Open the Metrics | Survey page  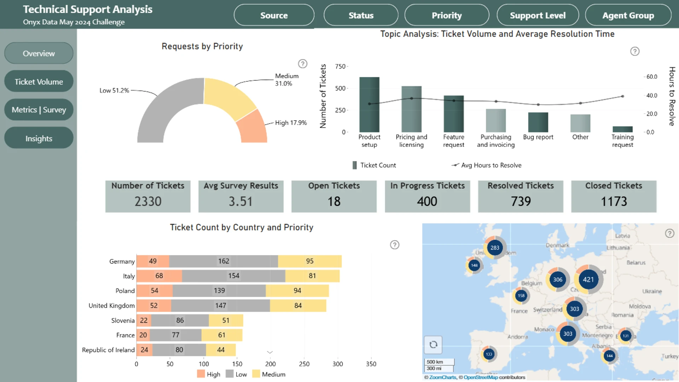tap(39, 110)
